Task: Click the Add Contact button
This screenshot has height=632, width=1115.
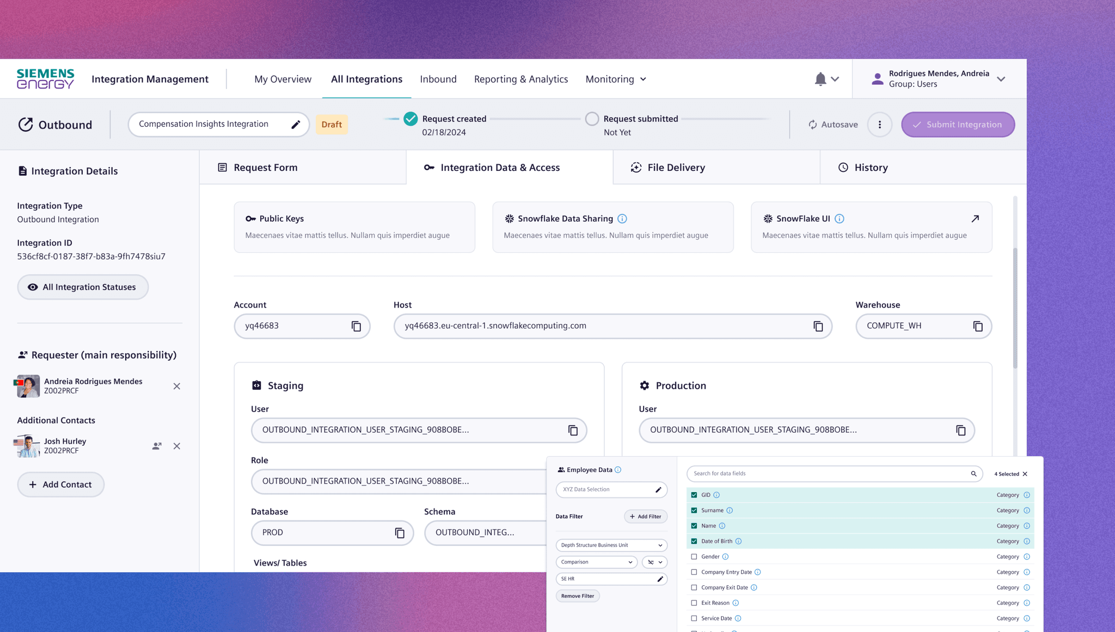Action: tap(60, 484)
